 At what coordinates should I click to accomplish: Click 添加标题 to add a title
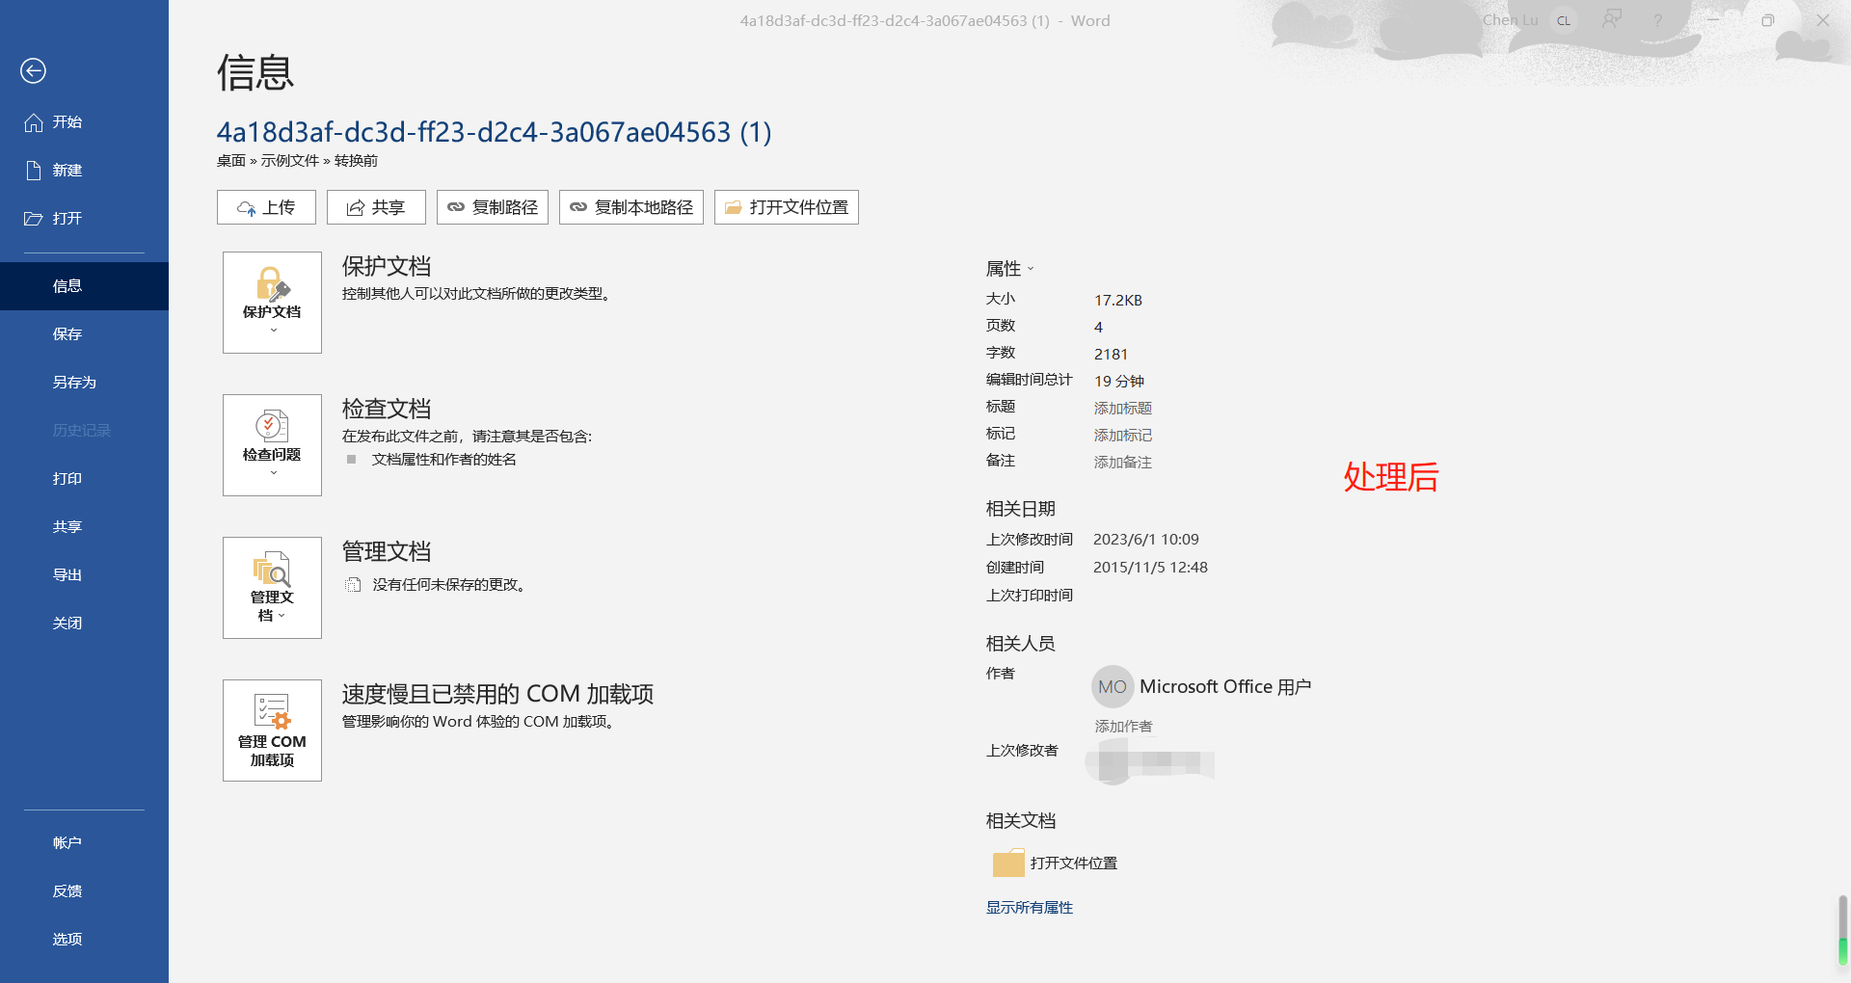[x=1122, y=408]
